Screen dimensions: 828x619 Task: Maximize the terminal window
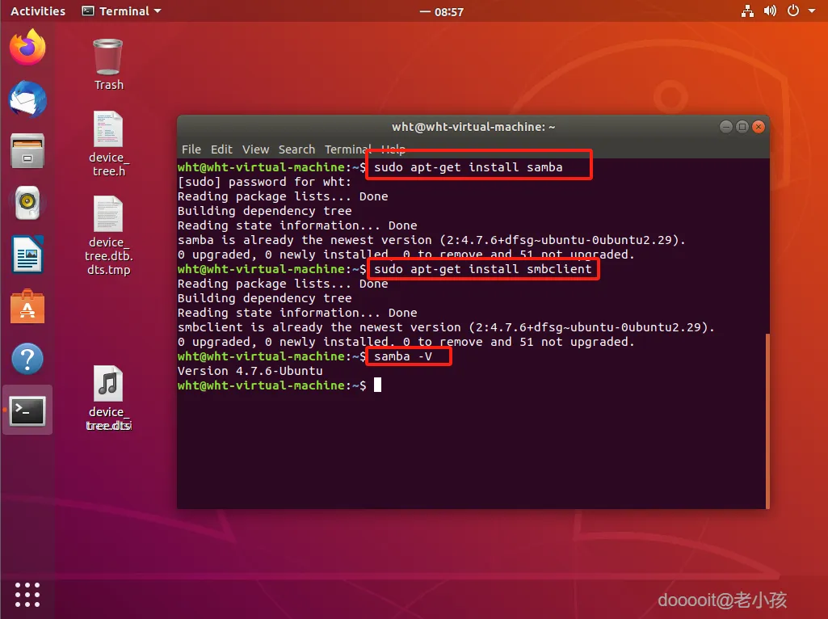[x=742, y=127]
